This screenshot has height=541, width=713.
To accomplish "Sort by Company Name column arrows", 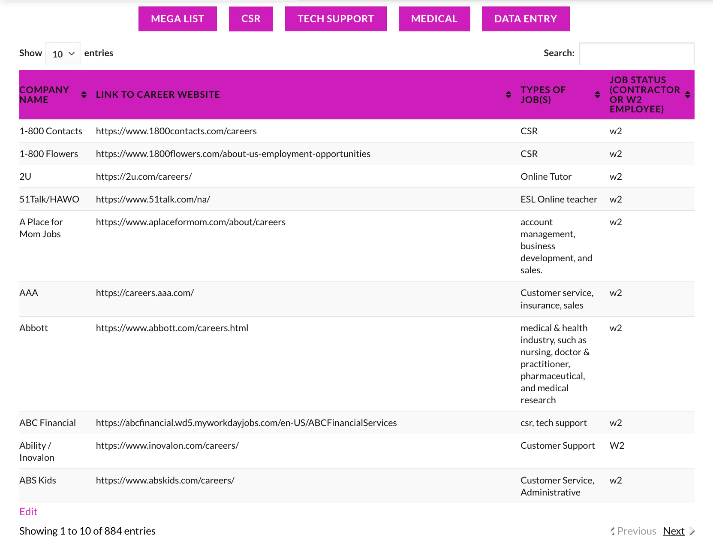I will tap(84, 95).
